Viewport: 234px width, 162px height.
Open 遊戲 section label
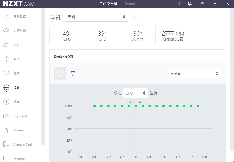tap(17, 45)
